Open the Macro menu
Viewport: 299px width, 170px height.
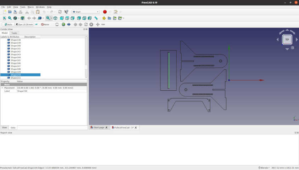(30, 7)
